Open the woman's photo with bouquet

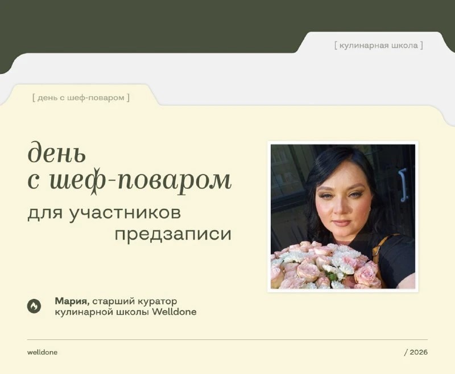click(x=343, y=216)
